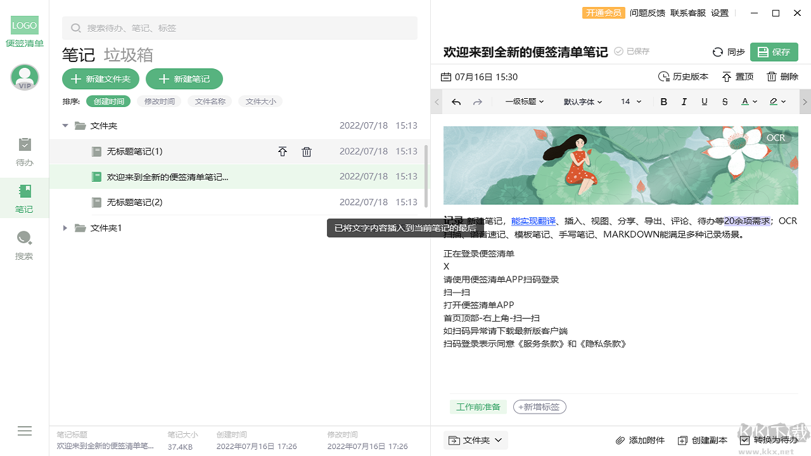The image size is (811, 456).
Task: Click the OCR icon on the image
Action: tap(776, 137)
